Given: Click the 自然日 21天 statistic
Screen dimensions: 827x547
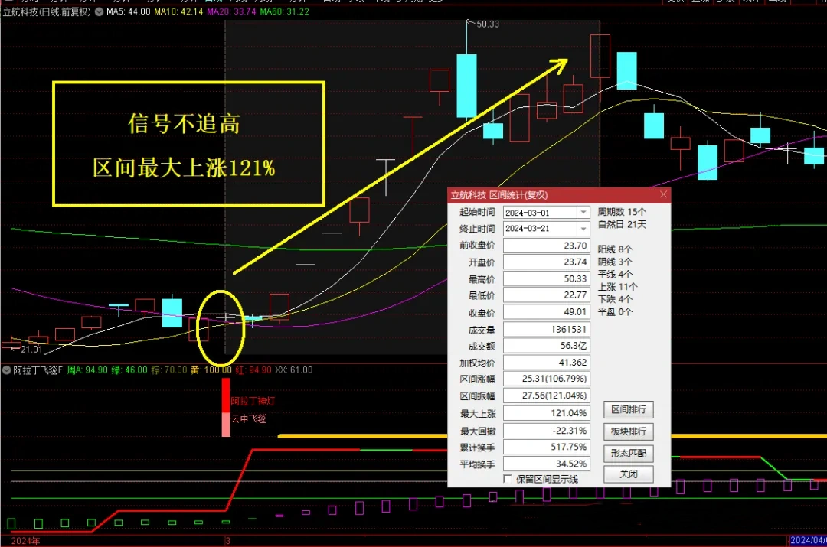Looking at the screenshot, I should [622, 224].
